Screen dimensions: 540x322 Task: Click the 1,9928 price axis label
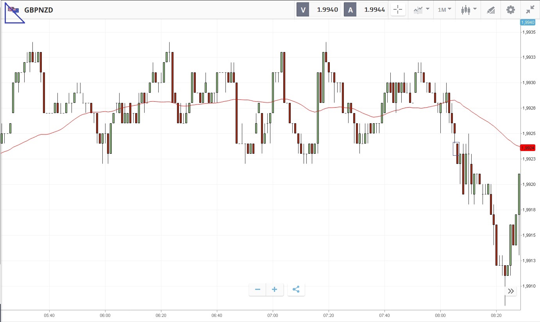click(528, 108)
